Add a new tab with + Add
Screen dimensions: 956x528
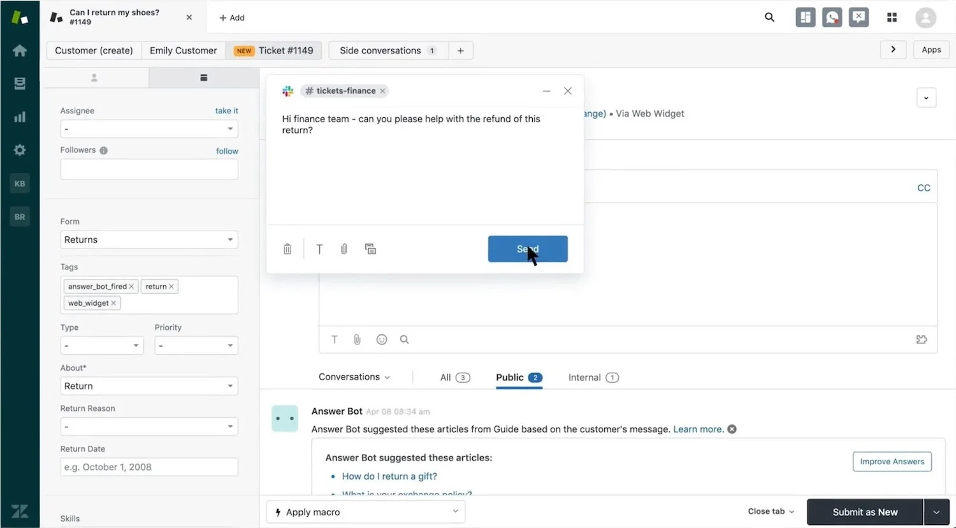[232, 18]
